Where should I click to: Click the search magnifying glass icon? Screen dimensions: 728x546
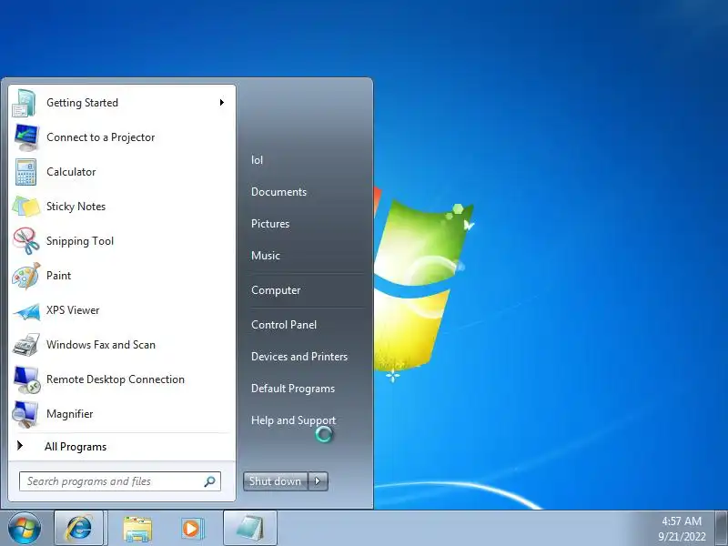pyautogui.click(x=209, y=481)
